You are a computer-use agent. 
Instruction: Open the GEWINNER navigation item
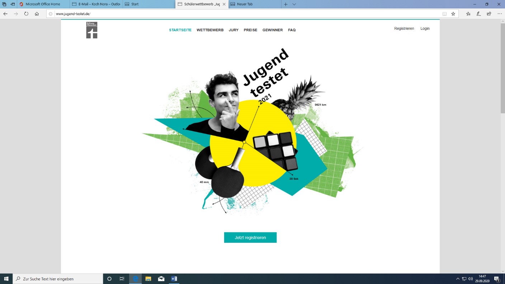(272, 30)
